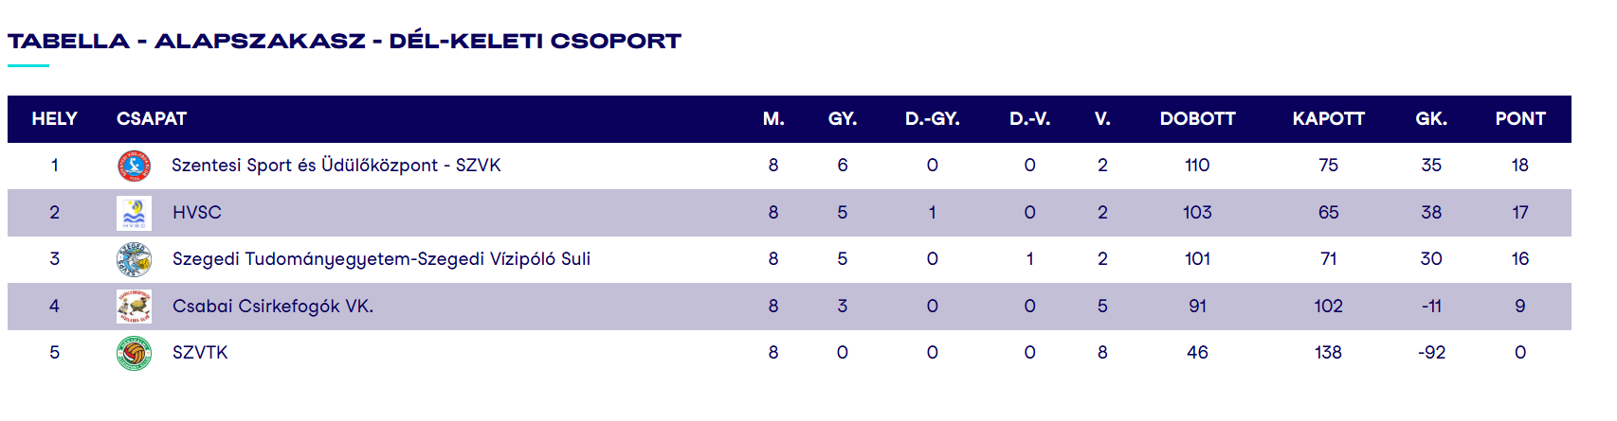Viewport: 1617px width, 421px height.
Task: Open Szentesi Sport és Üdülőközpont - SZVK team
Action: 336,166
